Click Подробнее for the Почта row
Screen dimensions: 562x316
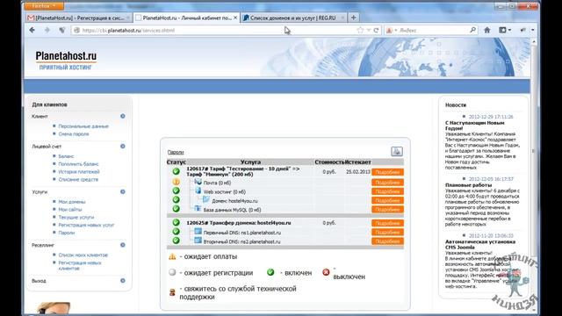pyautogui.click(x=387, y=183)
